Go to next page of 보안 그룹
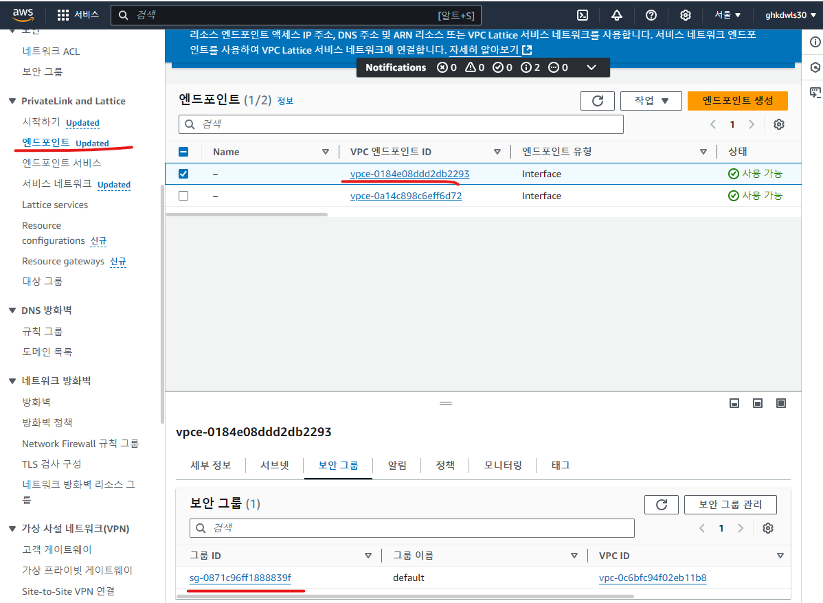 coord(741,528)
